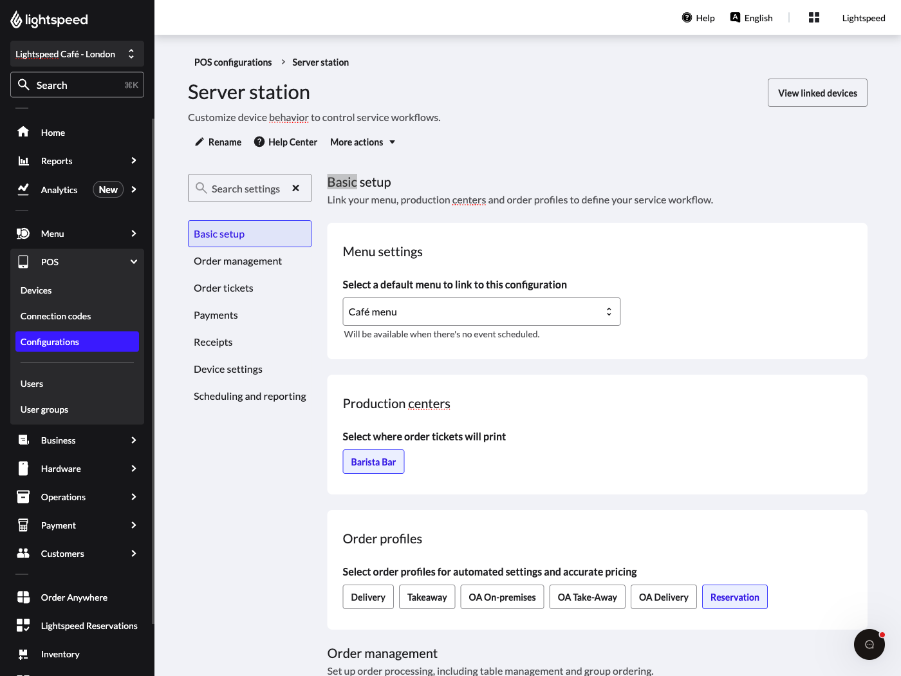This screenshot has width=901, height=676.
Task: Open the Home section in the sidebar
Action: tap(23, 132)
